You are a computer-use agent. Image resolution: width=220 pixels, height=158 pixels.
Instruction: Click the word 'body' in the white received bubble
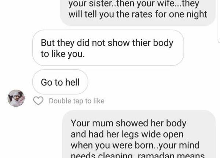click(x=163, y=43)
